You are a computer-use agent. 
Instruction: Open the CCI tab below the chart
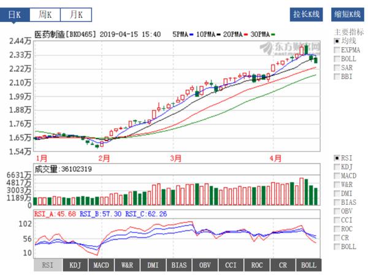point(231,265)
